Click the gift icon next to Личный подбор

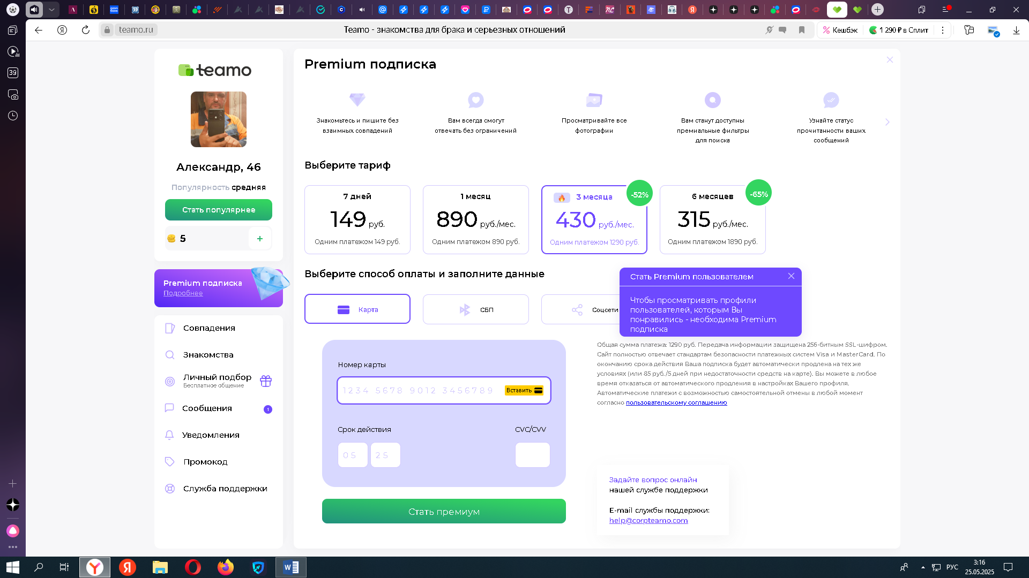[x=266, y=381]
